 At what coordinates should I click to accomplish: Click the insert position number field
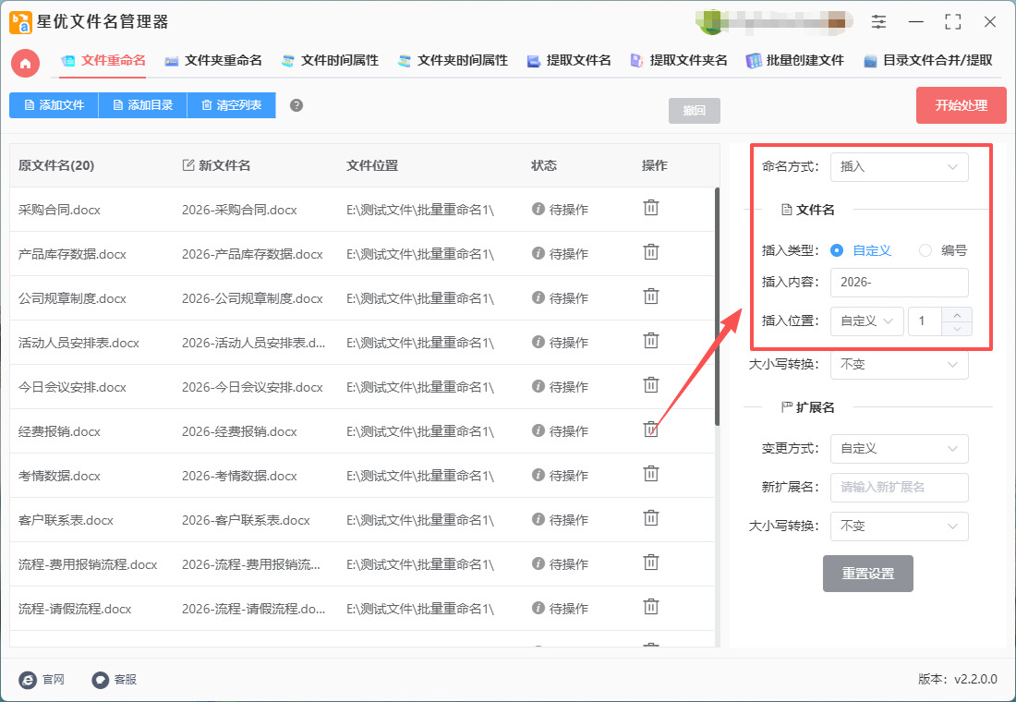(925, 321)
